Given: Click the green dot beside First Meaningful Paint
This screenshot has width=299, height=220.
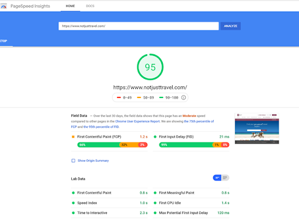Looking at the screenshot, I should pos(155,193).
